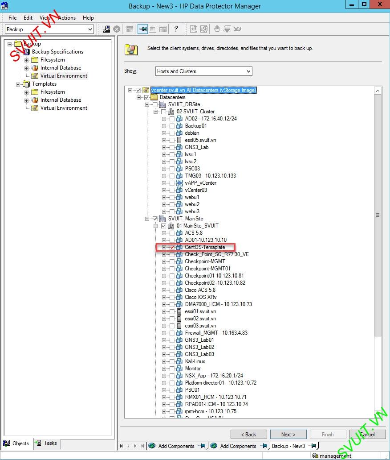Tick the Cisco IOS XRv checkbox
The image size is (390, 460).
click(x=172, y=297)
